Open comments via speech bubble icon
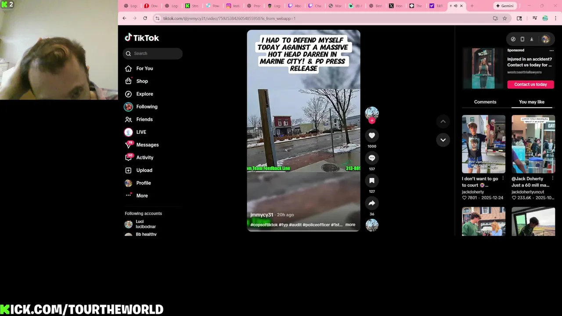This screenshot has width=562, height=316. [x=372, y=158]
